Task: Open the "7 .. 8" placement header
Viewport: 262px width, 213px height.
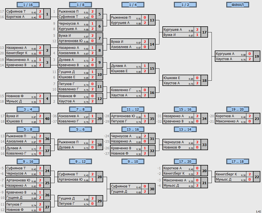Action: coord(81,109)
